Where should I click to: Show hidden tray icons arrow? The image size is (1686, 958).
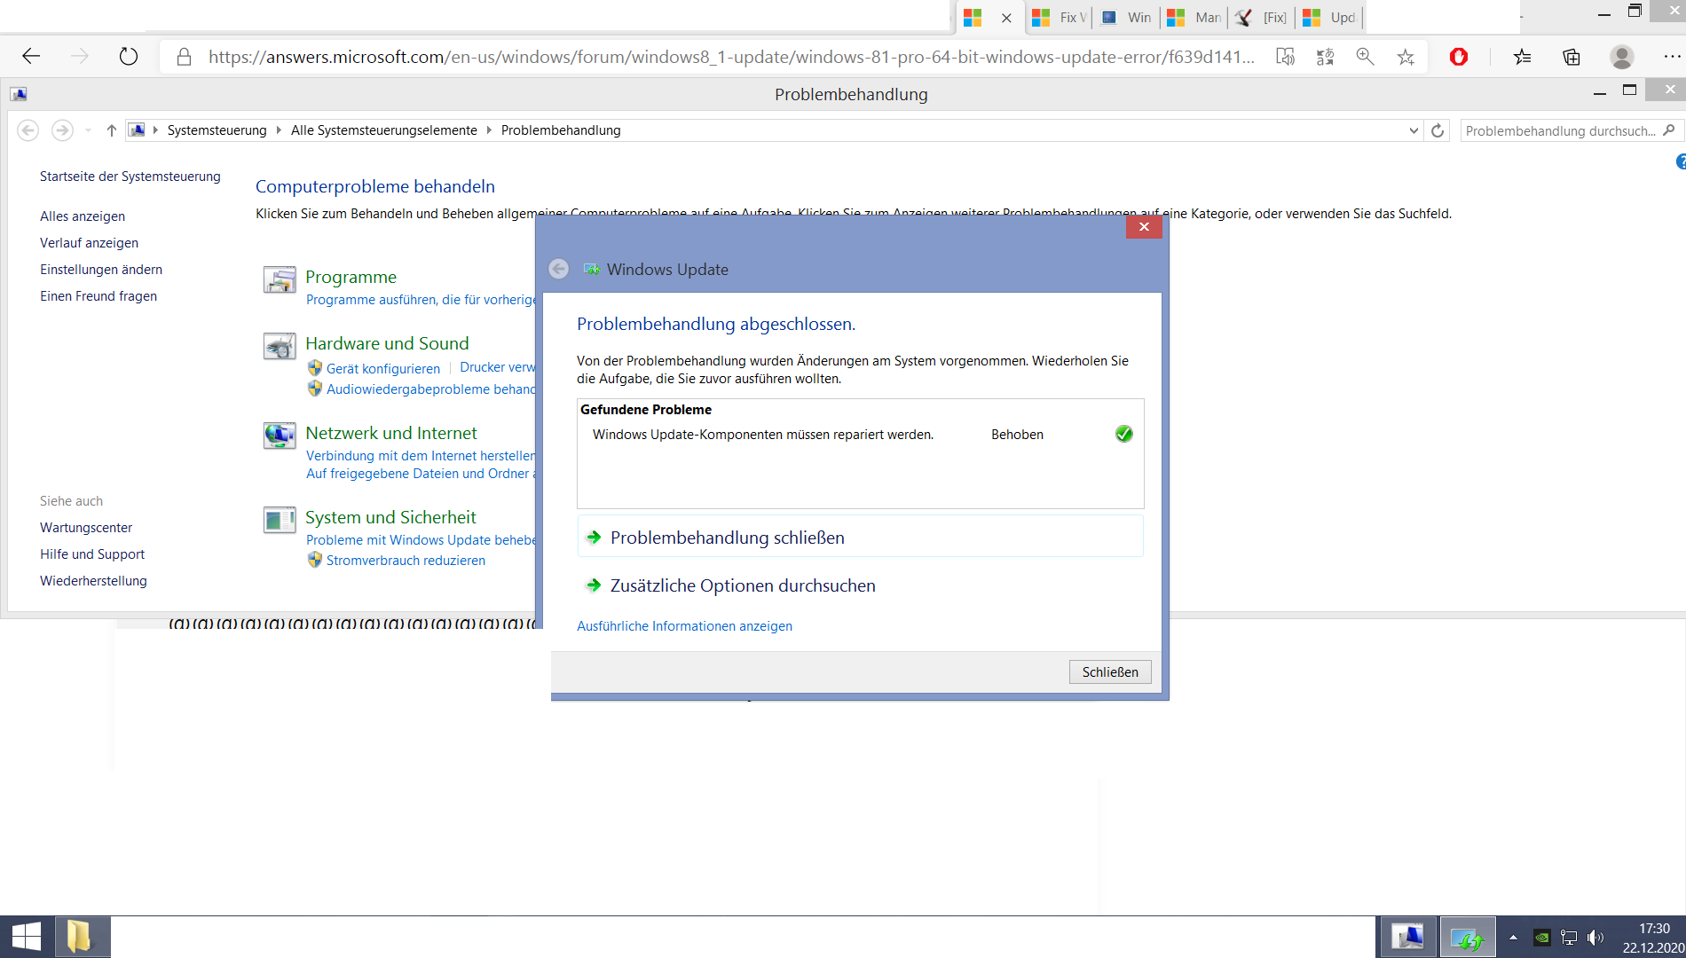[1513, 937]
